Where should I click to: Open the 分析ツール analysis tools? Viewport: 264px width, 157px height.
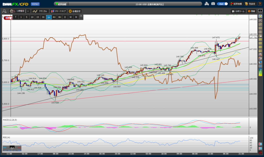[x=238, y=11]
